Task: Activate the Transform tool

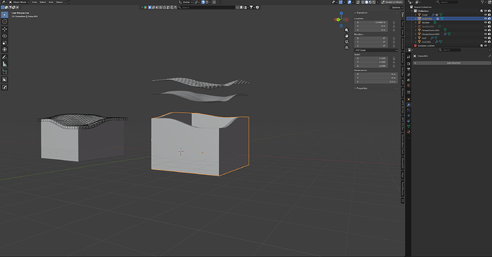Action: coord(4,50)
